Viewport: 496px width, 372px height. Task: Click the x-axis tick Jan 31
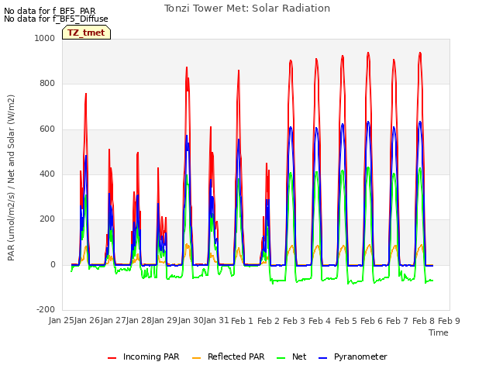click(216, 321)
